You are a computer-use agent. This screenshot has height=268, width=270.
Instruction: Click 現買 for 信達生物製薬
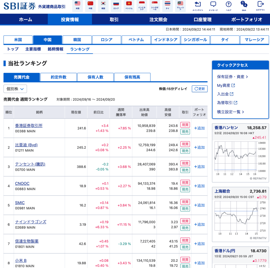tap(185, 240)
